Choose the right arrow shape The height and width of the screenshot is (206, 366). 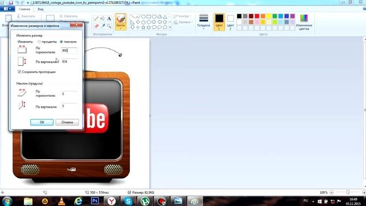pyautogui.click(x=154, y=22)
